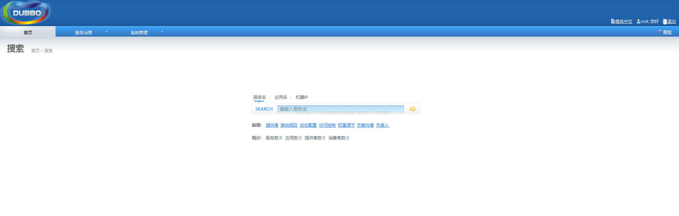Open the 首页 home tab
Viewport: 679px width, 216px height.
(x=28, y=32)
